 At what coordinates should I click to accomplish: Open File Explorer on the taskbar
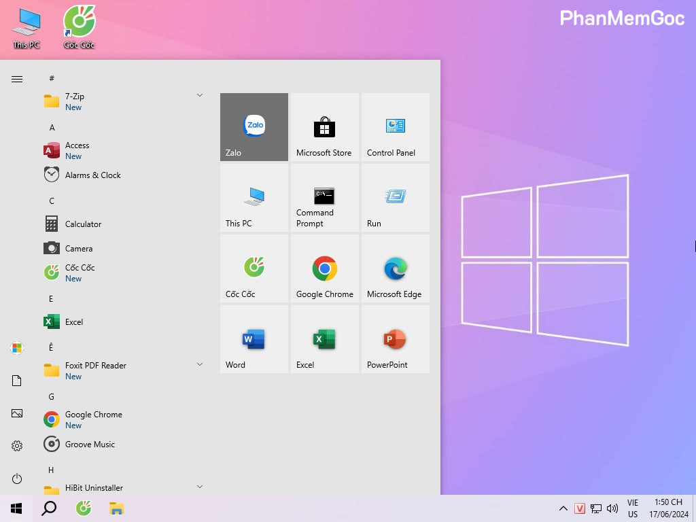click(x=116, y=508)
